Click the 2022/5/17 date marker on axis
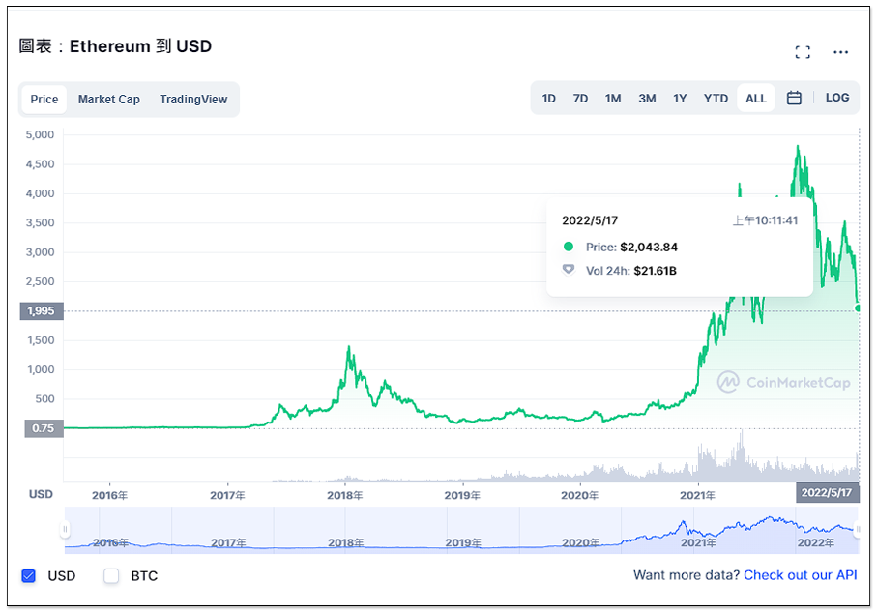This screenshot has width=877, height=613. coord(827,494)
